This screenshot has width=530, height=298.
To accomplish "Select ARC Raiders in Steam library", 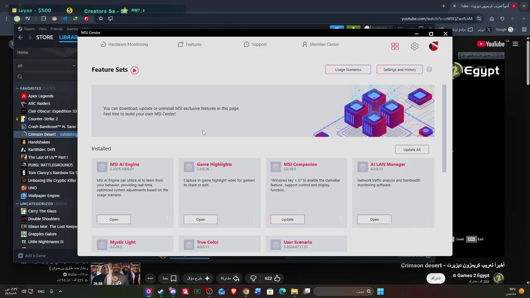I will (x=39, y=103).
